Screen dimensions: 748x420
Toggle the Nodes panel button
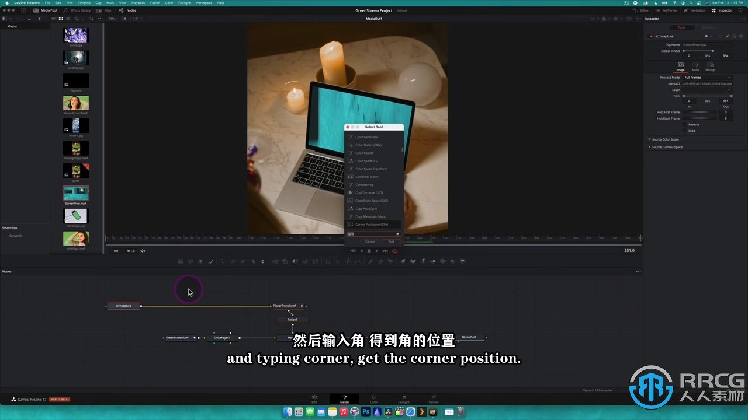click(x=127, y=10)
